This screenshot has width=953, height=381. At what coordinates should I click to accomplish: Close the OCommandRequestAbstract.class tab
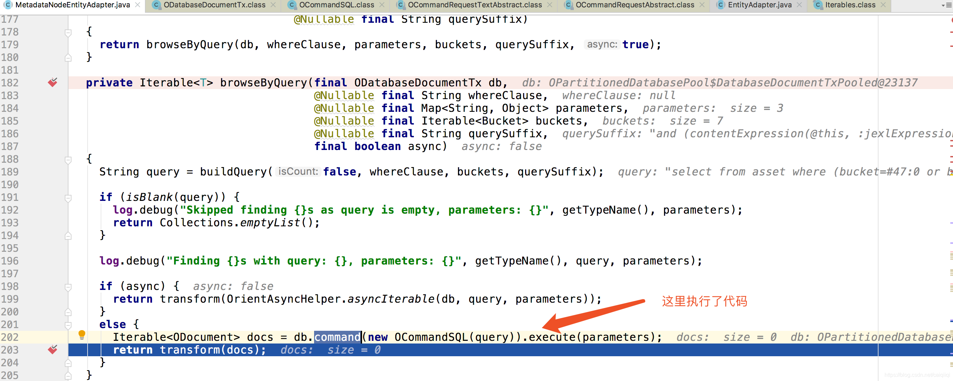[702, 5]
